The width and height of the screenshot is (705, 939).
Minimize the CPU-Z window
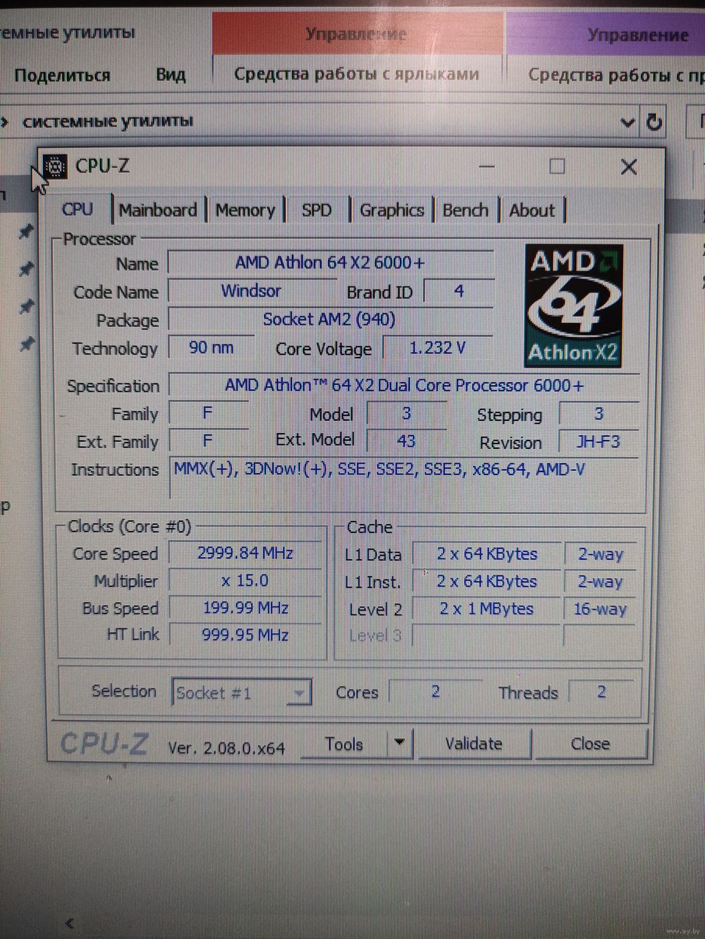[487, 166]
